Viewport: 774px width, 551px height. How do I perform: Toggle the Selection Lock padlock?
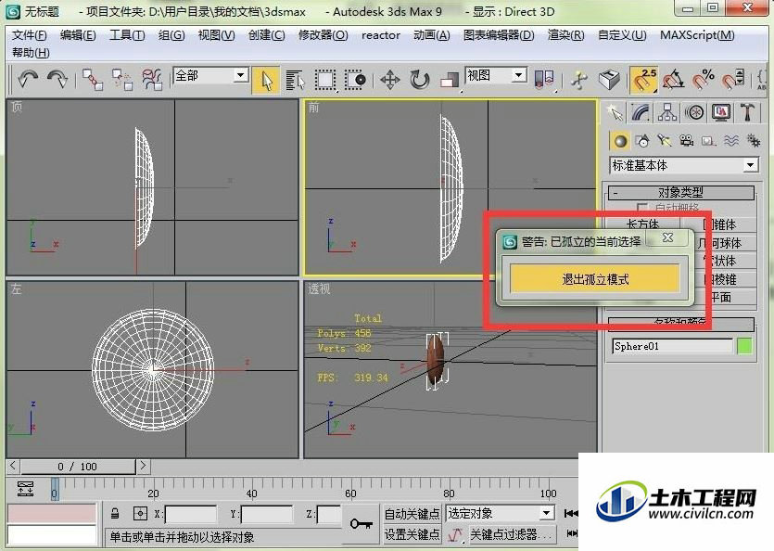[x=115, y=514]
